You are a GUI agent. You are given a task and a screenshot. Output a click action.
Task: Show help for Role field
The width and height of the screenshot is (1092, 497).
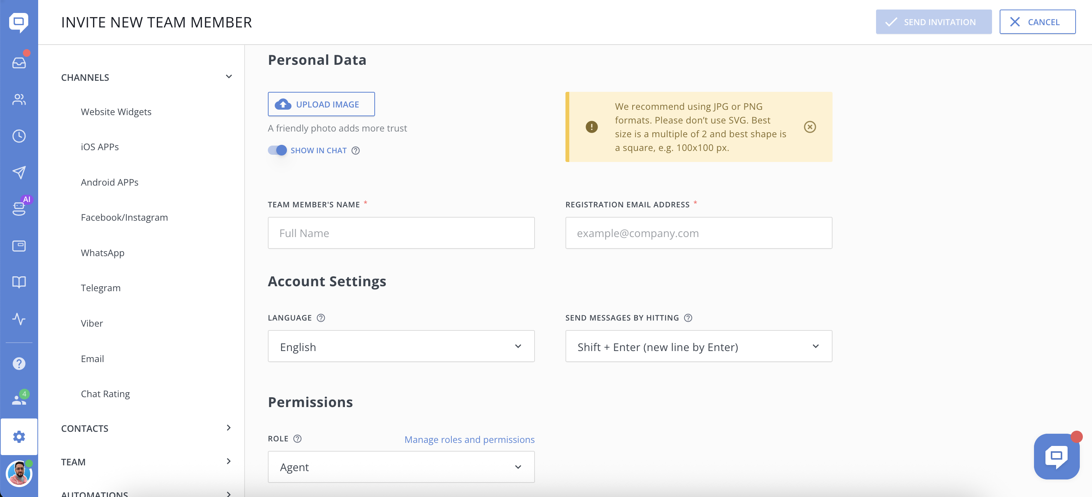point(298,439)
